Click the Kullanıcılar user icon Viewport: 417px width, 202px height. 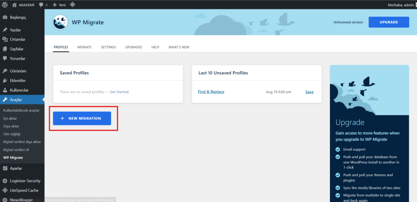[5, 90]
